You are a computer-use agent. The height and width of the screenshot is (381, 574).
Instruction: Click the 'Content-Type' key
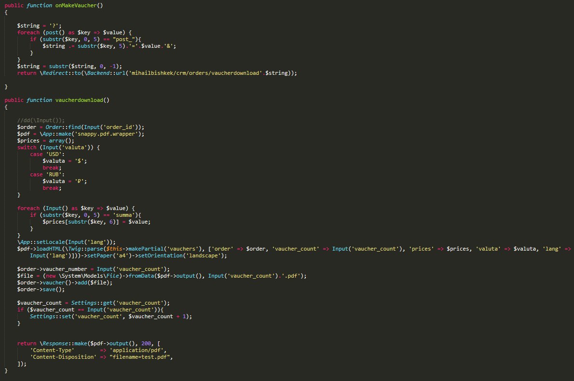click(52, 350)
